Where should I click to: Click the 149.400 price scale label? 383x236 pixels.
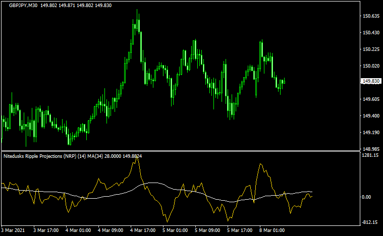click(x=370, y=116)
